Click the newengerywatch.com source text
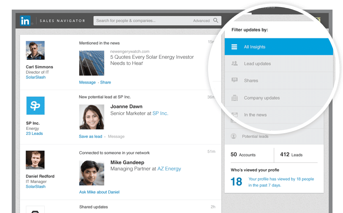Viewport: 343px width, 213px height. click(130, 51)
